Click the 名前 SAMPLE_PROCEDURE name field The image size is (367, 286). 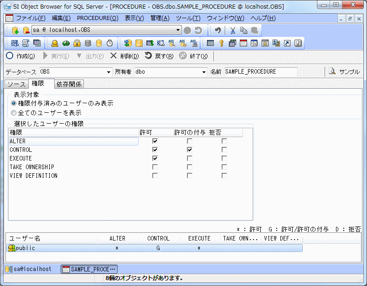(x=260, y=72)
